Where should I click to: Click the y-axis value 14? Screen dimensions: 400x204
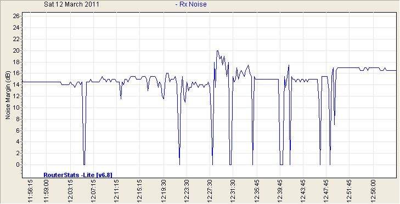coord(16,84)
